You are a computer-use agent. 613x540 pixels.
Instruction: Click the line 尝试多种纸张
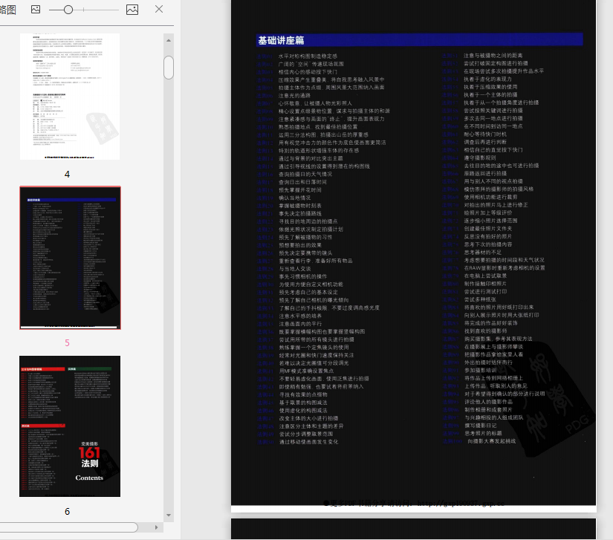(x=480, y=299)
